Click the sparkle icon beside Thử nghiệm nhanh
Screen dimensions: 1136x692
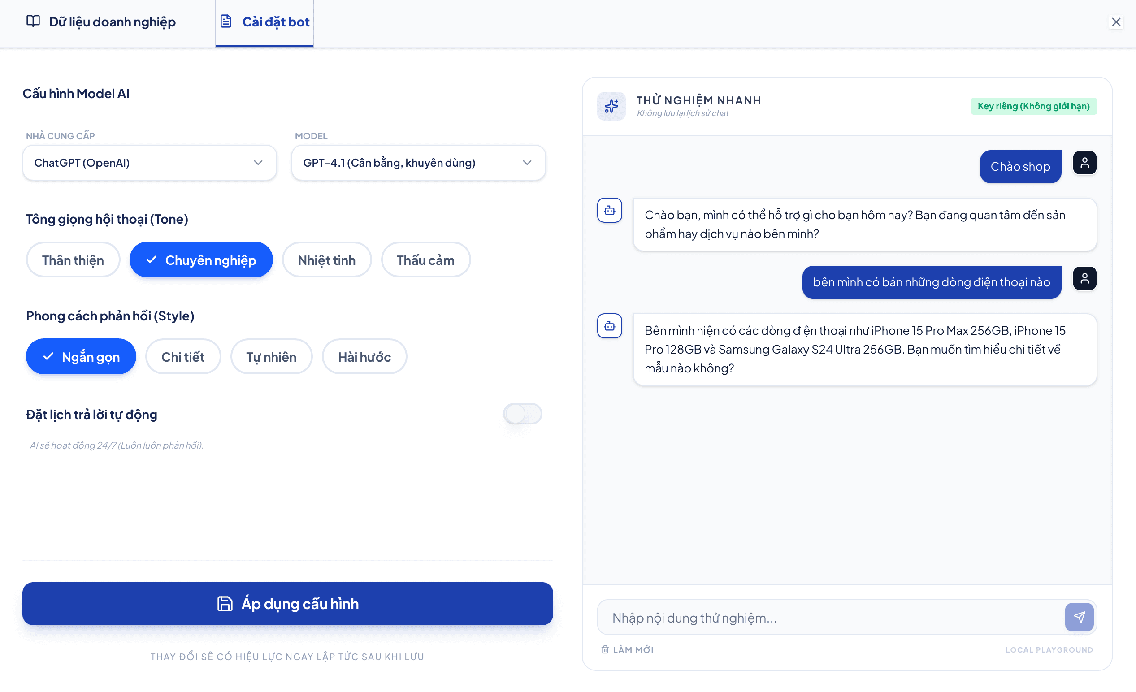[611, 106]
